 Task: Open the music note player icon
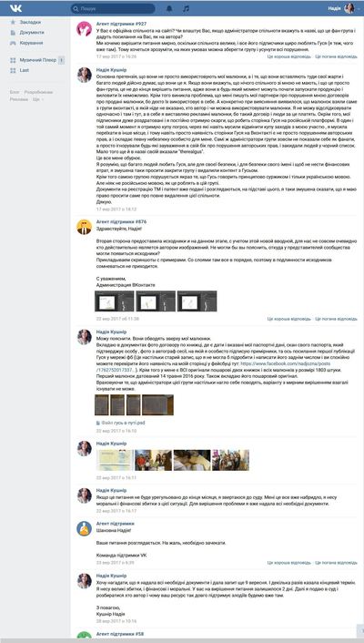click(187, 8)
